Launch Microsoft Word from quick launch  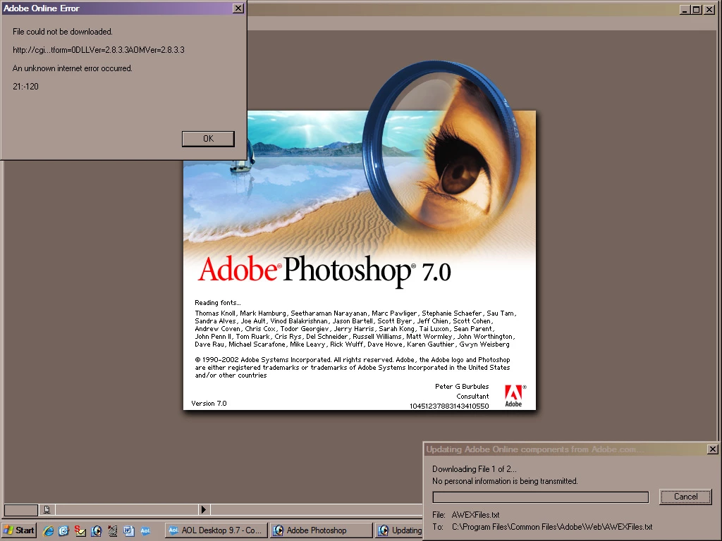tap(128, 531)
